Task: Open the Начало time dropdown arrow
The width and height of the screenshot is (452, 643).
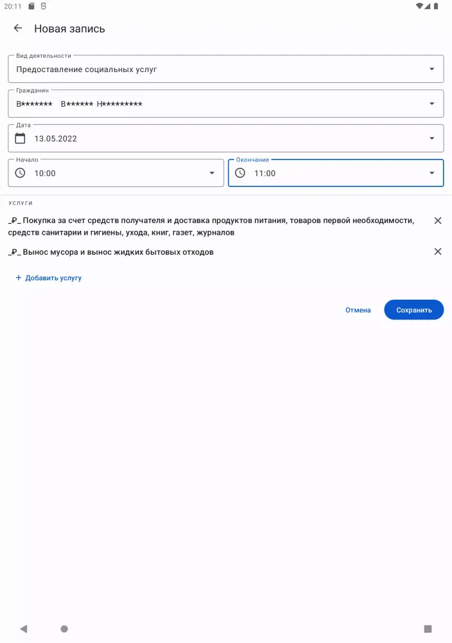Action: coord(212,173)
